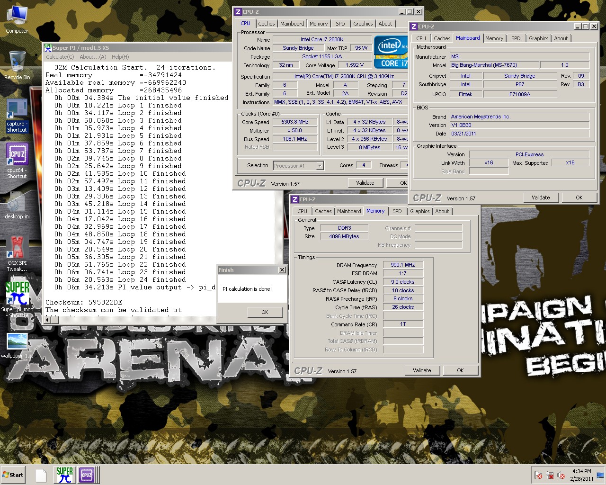
Task: Click the Core Speed 5303.8 MHz field
Action: pyautogui.click(x=295, y=122)
